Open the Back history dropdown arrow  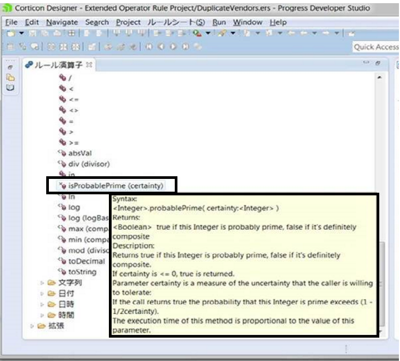click(x=314, y=33)
